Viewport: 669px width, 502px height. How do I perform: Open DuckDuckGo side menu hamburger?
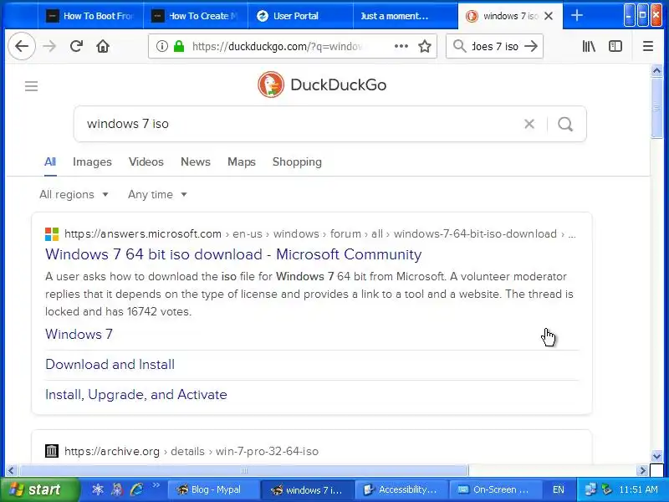pyautogui.click(x=31, y=86)
